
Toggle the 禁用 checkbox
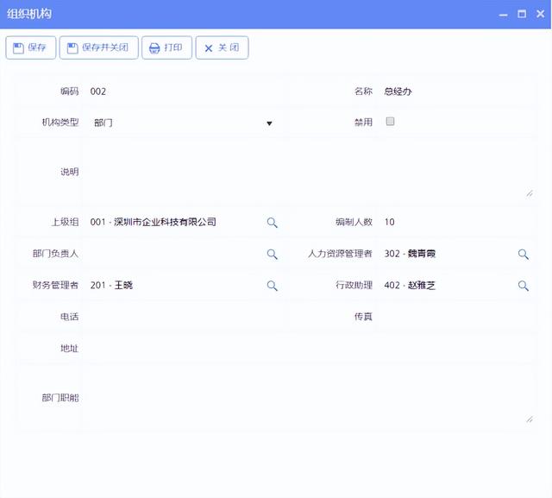click(390, 122)
